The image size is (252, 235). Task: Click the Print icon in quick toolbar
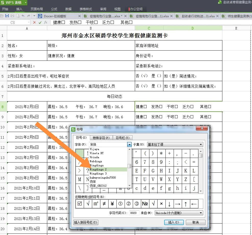point(12,16)
